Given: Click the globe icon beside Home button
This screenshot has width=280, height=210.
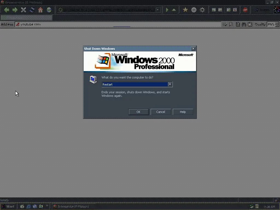Looking at the screenshot, I should 49,10.
